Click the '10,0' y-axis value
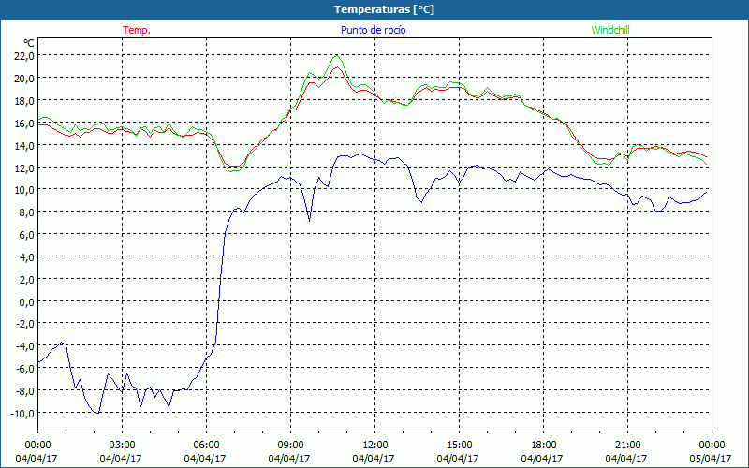 click(x=25, y=190)
